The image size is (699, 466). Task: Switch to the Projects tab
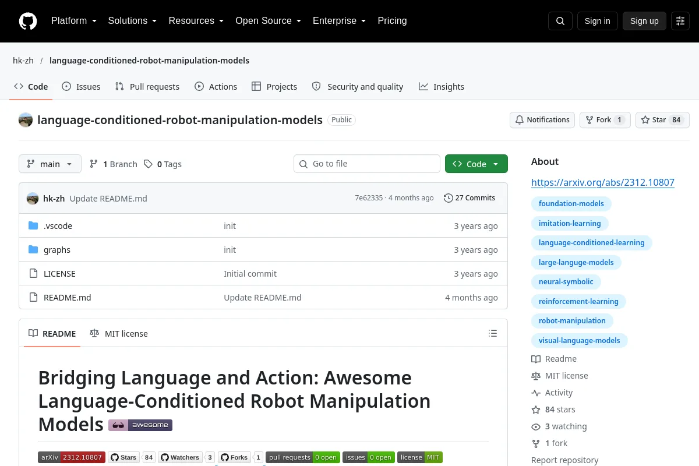pos(274,87)
